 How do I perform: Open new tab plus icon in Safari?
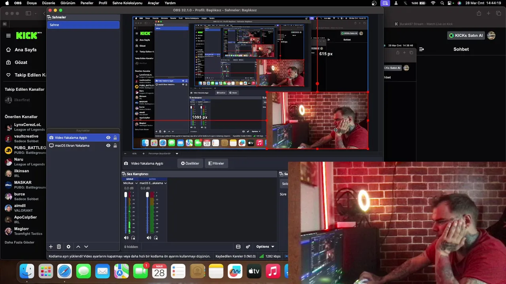click(488, 13)
